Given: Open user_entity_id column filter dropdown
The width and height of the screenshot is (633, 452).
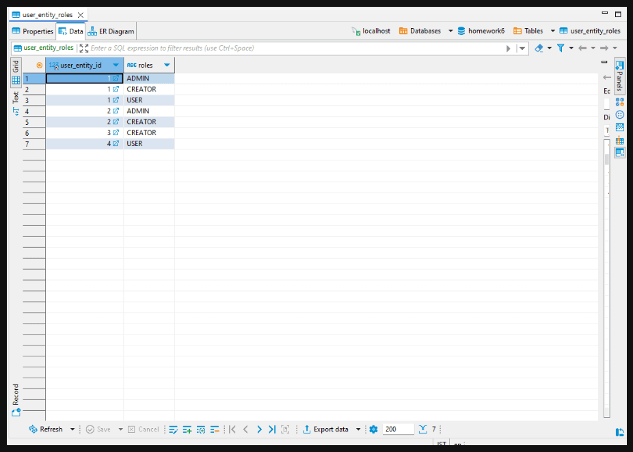Looking at the screenshot, I should pyautogui.click(x=116, y=66).
